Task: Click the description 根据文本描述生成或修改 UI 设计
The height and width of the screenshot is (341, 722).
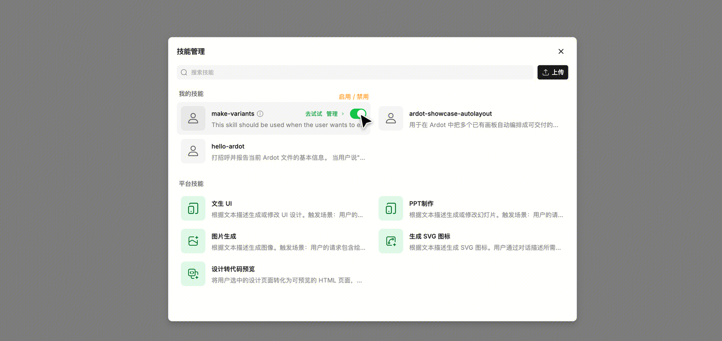Action: point(287,215)
